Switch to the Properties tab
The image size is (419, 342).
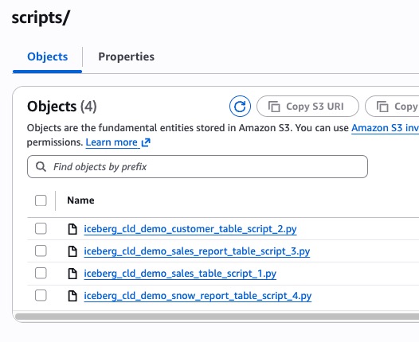tap(126, 56)
